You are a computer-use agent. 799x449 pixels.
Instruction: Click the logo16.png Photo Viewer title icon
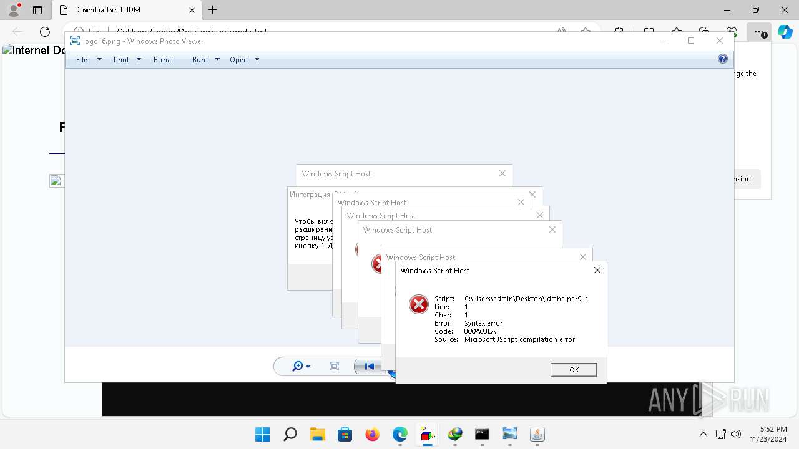click(75, 41)
